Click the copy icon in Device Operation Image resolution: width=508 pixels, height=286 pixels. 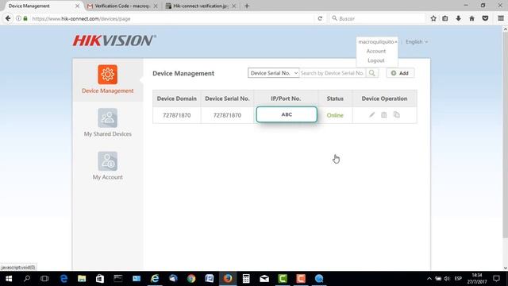(x=397, y=114)
